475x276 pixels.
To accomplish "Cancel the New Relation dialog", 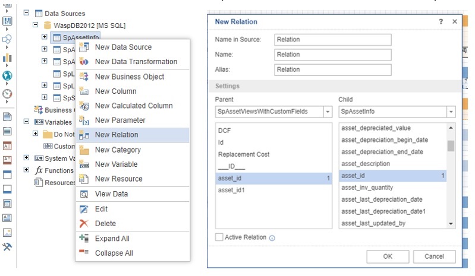I will [434, 256].
